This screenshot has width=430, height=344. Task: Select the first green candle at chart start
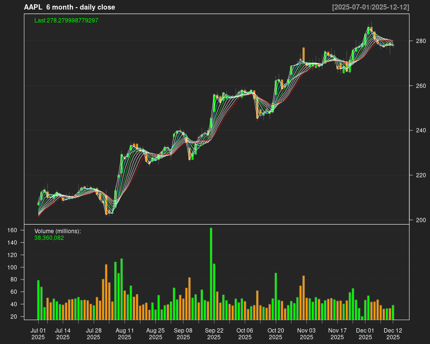(39, 203)
